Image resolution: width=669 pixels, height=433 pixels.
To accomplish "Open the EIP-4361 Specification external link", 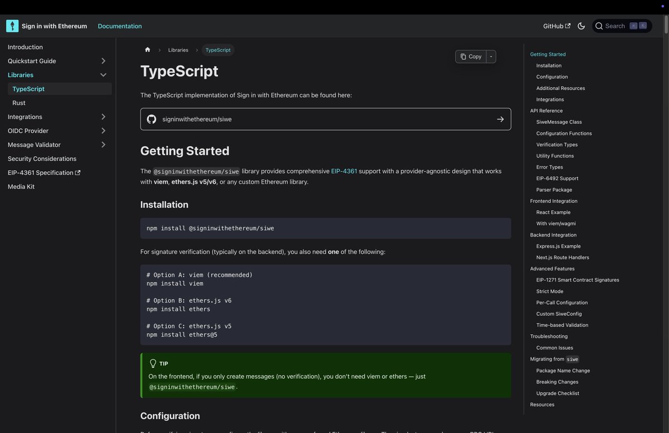I will [x=44, y=172].
